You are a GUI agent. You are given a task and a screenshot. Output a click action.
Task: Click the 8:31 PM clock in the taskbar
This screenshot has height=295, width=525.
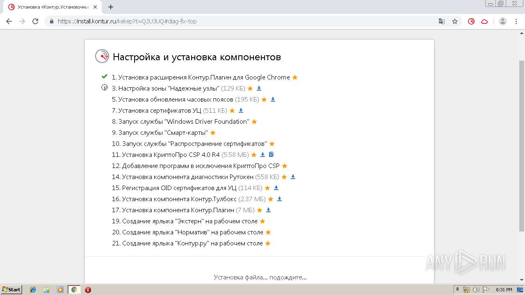tap(504, 290)
